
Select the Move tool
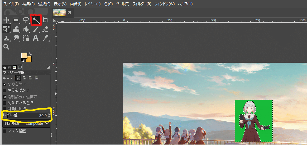[6, 20]
